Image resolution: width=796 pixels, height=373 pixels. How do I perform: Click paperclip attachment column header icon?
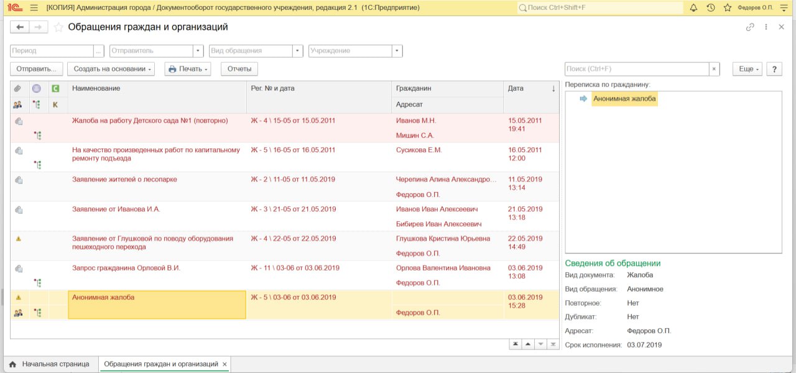click(18, 88)
